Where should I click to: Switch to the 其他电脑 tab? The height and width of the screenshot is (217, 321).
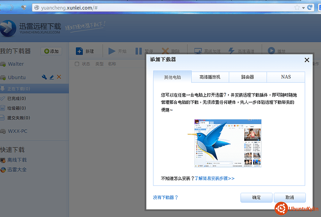[173, 77]
